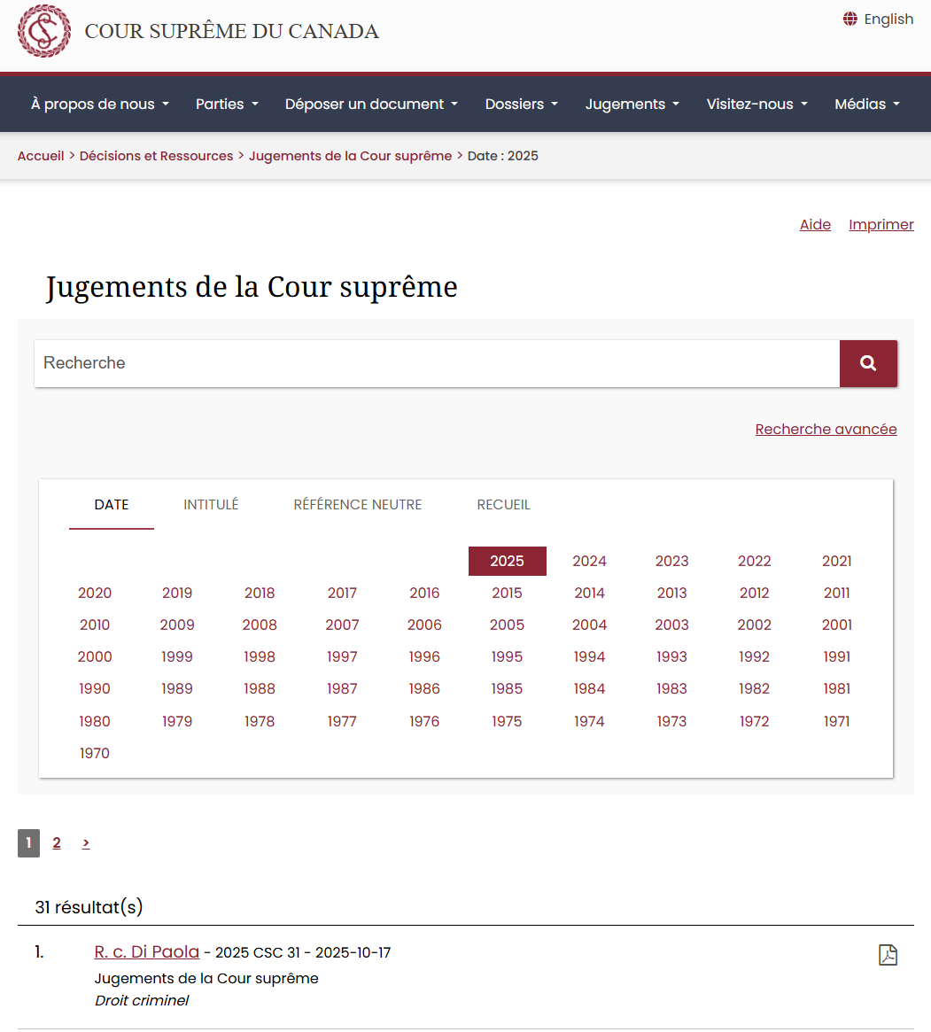
Task: Expand the Déposer un document menu
Action: 371,104
